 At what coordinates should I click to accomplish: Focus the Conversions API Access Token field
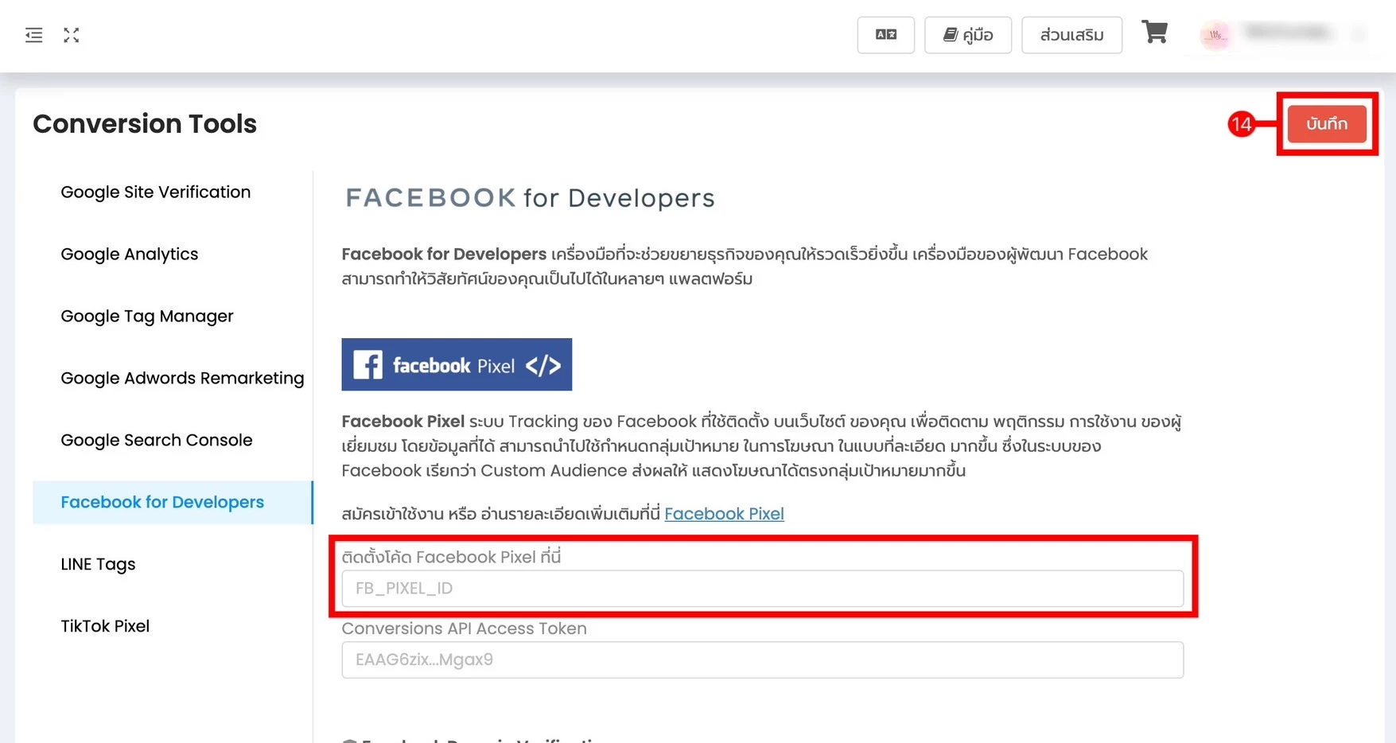coord(762,659)
